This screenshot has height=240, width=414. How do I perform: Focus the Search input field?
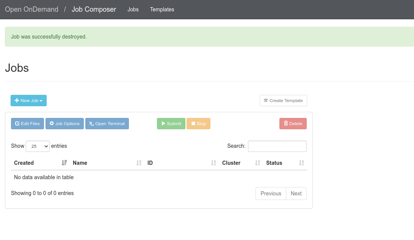point(277,146)
